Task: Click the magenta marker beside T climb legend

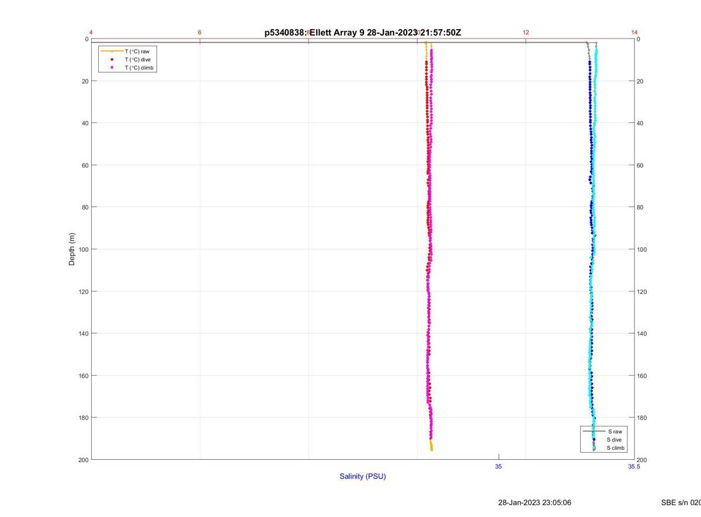Action: (112, 68)
